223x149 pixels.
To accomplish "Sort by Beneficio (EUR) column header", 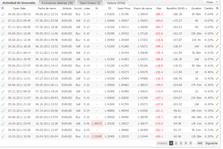I will (x=177, y=8).
